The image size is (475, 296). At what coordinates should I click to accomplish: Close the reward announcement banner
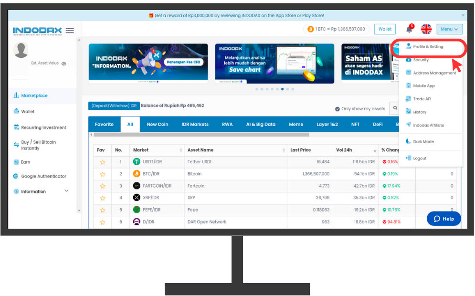pyautogui.click(x=463, y=15)
